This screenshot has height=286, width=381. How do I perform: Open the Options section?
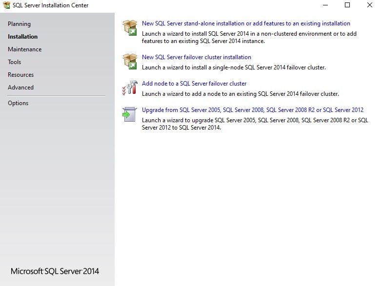point(18,103)
